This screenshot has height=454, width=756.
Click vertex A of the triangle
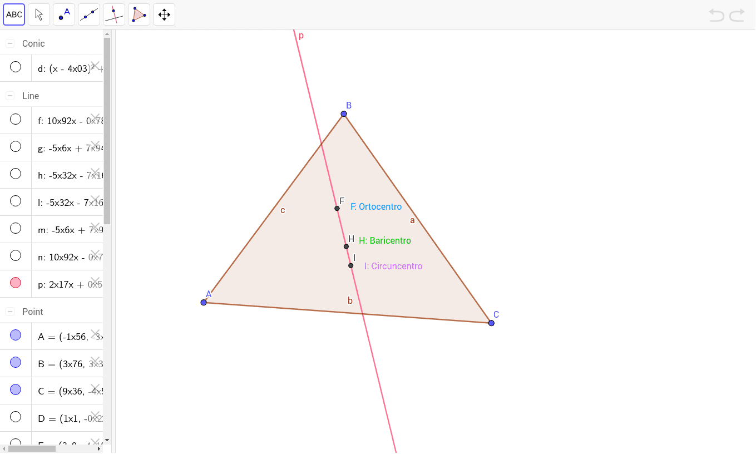click(204, 302)
